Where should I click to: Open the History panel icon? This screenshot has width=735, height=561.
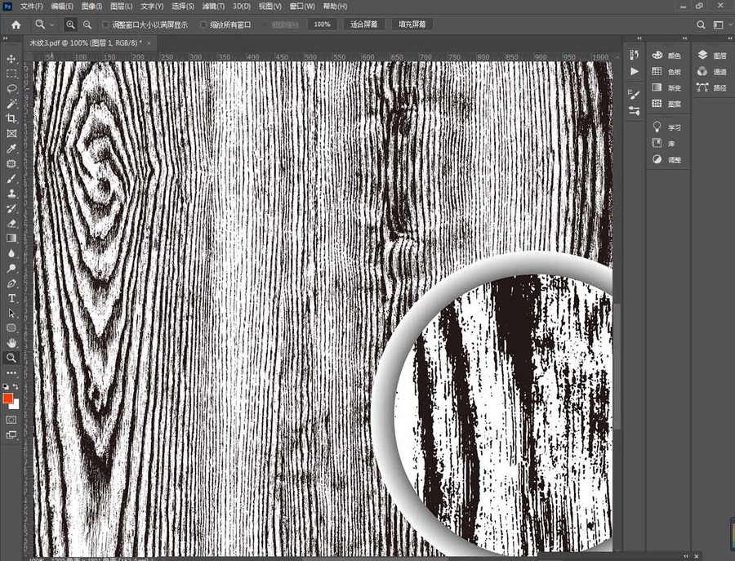pos(635,55)
